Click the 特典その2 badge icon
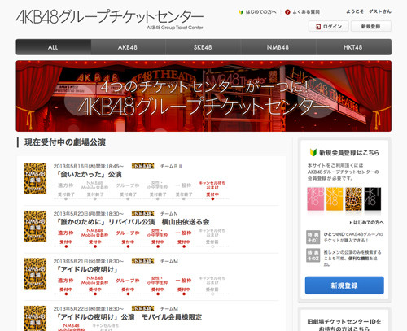The height and width of the screenshot is (331, 407). [313, 255]
